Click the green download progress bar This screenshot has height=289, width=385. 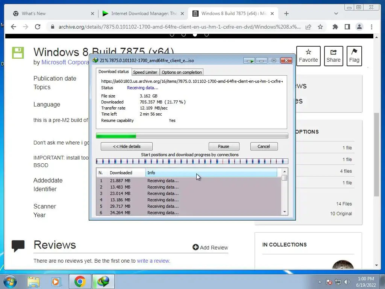click(192, 135)
